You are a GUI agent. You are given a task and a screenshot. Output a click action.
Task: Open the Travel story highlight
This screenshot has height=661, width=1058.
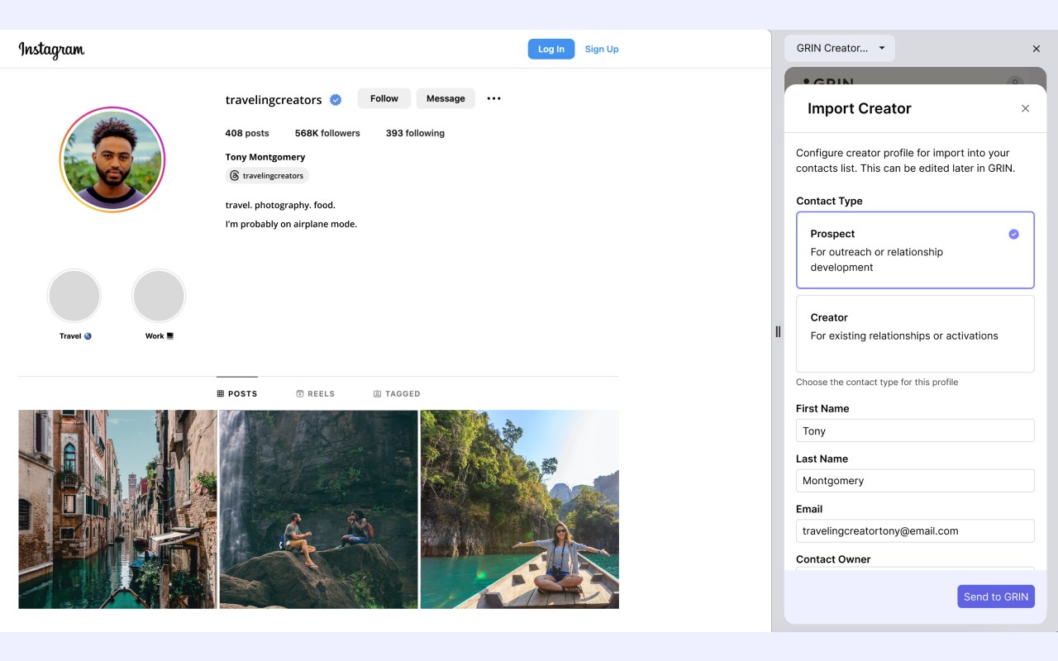click(74, 296)
